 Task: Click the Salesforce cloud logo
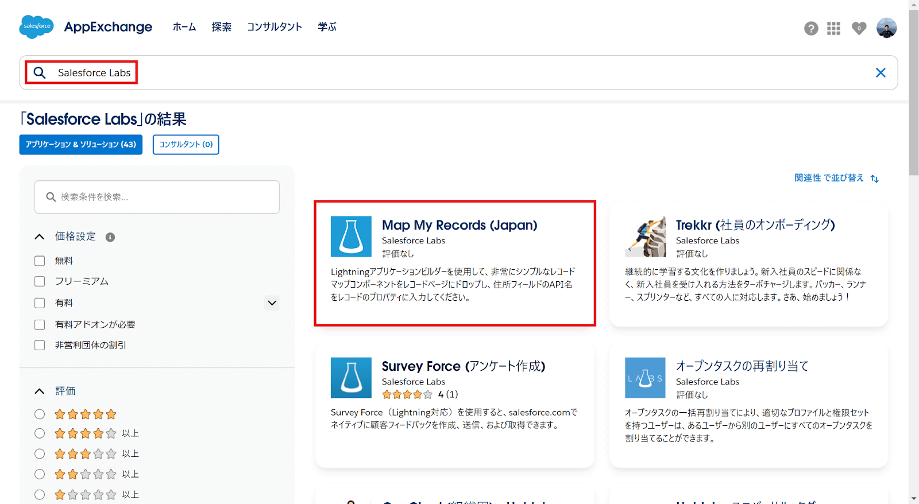(x=36, y=26)
